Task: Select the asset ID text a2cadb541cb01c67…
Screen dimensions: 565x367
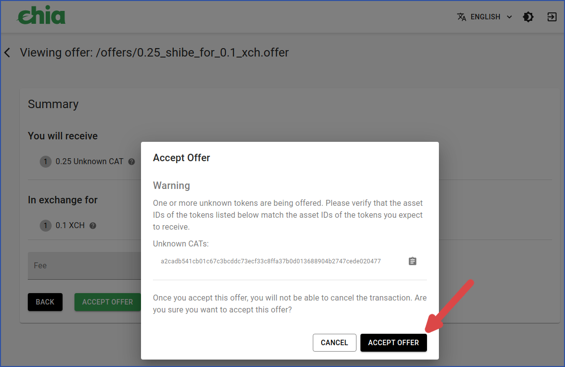Action: 271,261
